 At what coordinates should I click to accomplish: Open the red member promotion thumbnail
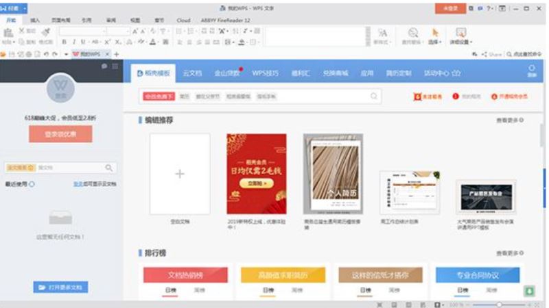click(x=256, y=174)
